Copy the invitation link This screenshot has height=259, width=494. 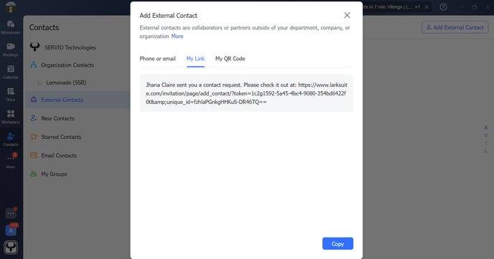337,244
